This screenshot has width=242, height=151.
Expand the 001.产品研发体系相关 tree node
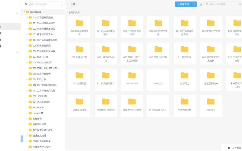pos(27,23)
